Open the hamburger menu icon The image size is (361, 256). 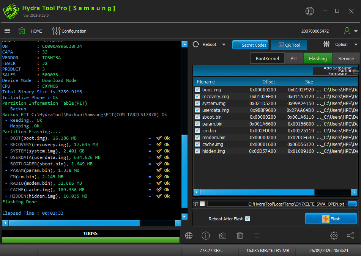pyautogui.click(x=7, y=31)
